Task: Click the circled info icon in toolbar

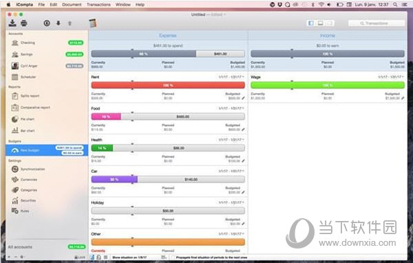Action: pos(47,23)
